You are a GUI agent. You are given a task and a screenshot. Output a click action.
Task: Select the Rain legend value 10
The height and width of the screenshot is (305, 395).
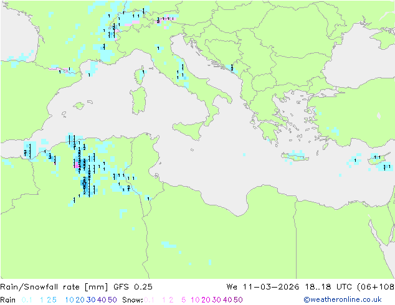pyautogui.click(x=70, y=300)
